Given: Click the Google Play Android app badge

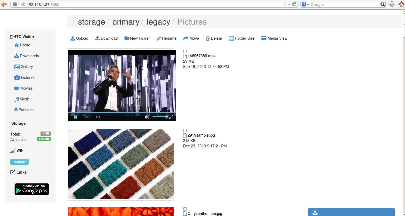Looking at the screenshot, I should click(32, 189).
